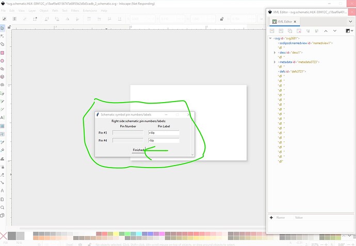
Task: Toggle the guides lock above the vertical ruler
Action: click(x=9, y=27)
